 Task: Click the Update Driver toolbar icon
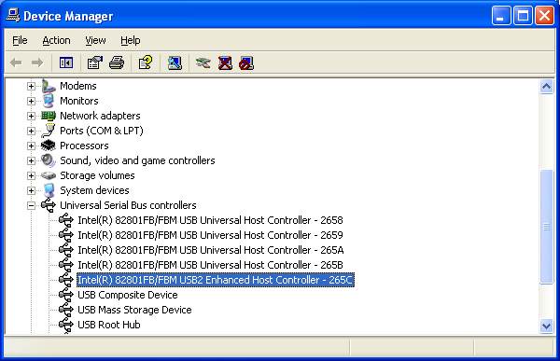(203, 63)
